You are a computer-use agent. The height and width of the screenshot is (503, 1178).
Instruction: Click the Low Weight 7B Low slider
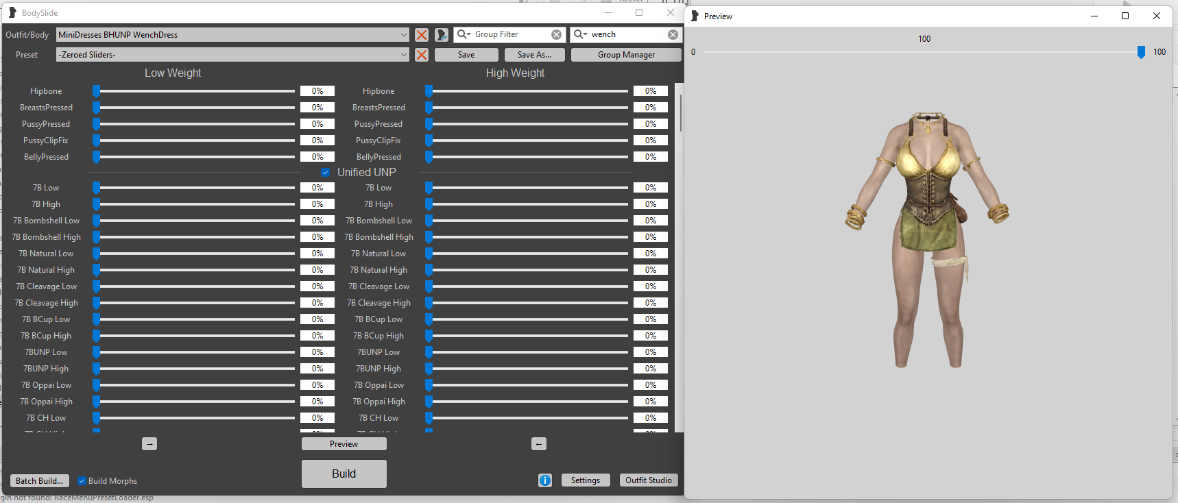point(194,188)
